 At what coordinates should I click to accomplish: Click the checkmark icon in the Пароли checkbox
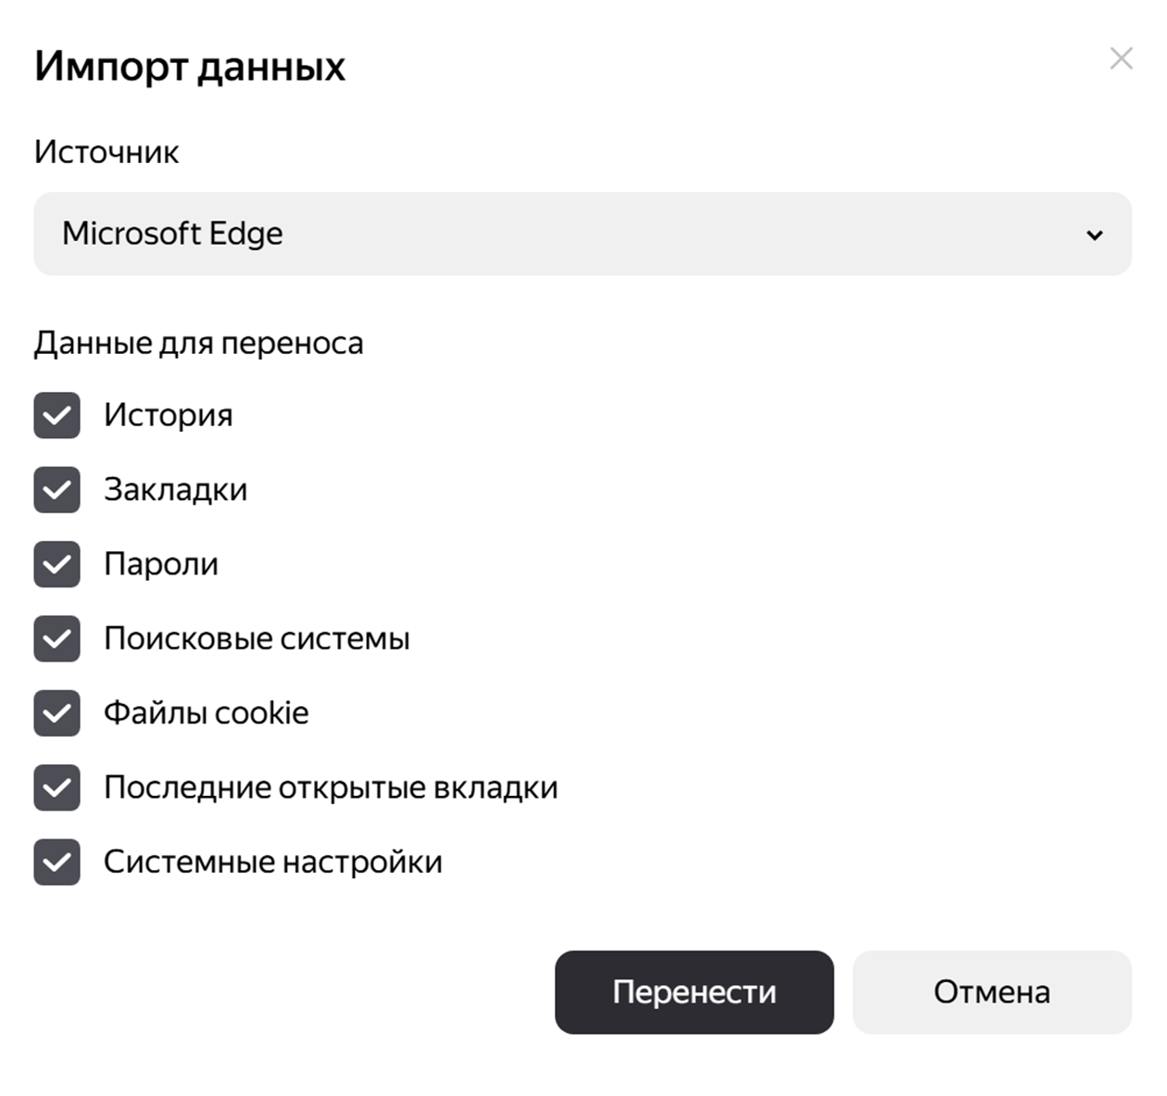57,565
